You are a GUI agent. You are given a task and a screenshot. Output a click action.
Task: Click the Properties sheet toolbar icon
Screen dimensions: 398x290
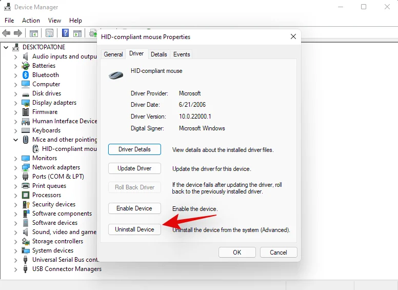[50, 33]
